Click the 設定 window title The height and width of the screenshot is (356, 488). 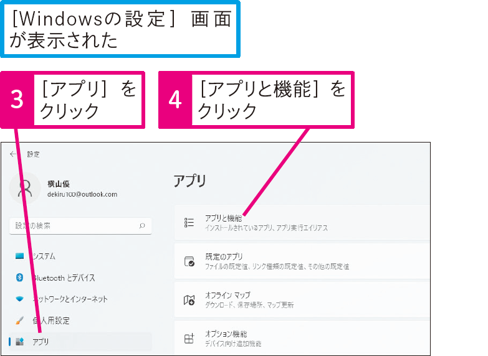coord(33,154)
